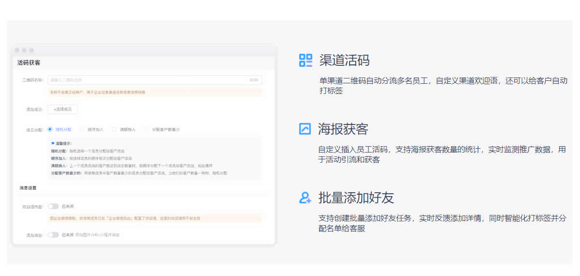The image size is (580, 276).
Task: Open the 海报获客 feature heading
Action: (343, 129)
